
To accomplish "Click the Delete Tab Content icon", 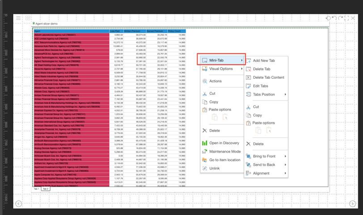I will [249, 77].
